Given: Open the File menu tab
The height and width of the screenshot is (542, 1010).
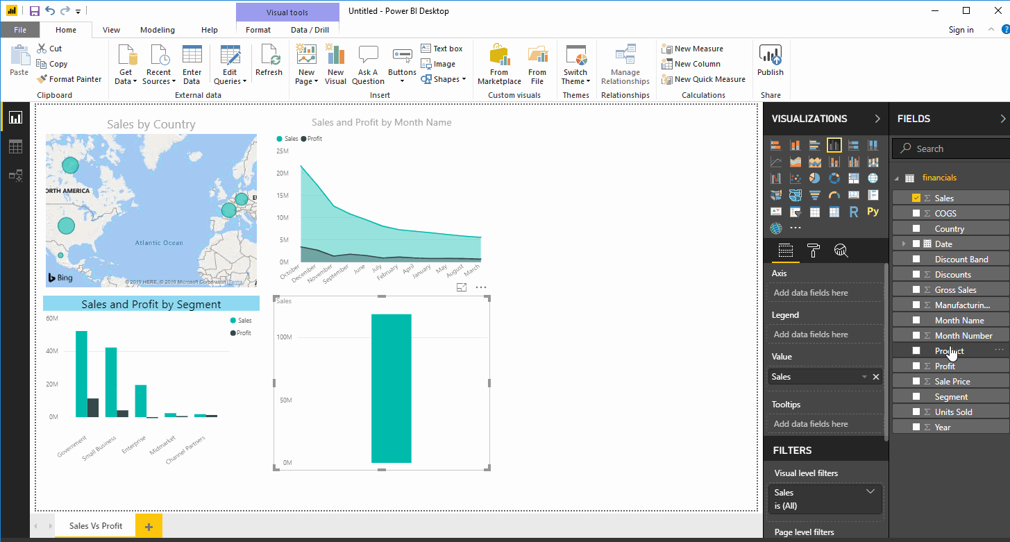Looking at the screenshot, I should click(x=20, y=30).
